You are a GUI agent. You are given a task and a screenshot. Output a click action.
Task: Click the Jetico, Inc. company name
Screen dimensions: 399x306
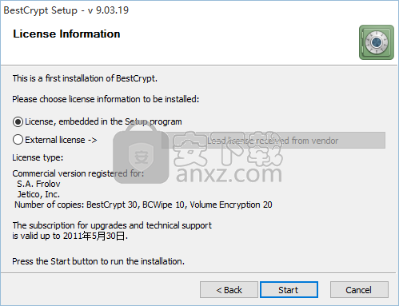(38, 194)
